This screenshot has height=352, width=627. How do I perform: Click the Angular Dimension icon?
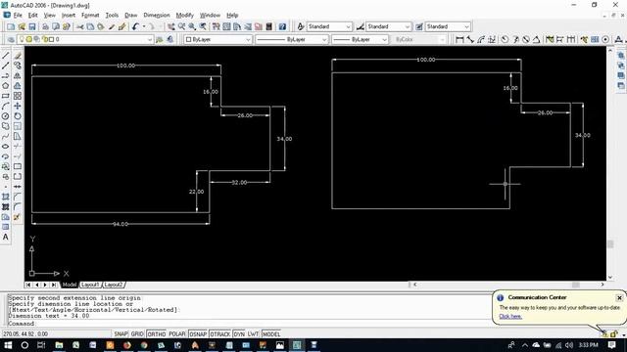point(536,39)
